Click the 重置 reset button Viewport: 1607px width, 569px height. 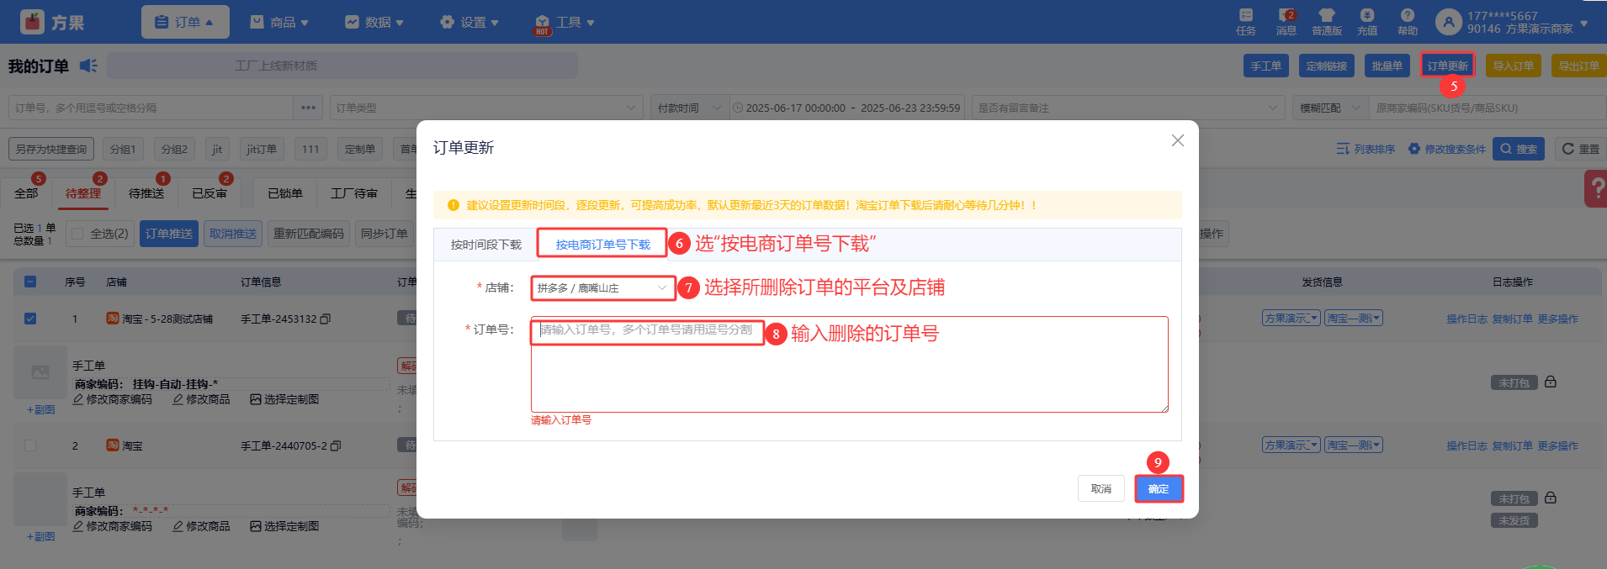coord(1580,149)
